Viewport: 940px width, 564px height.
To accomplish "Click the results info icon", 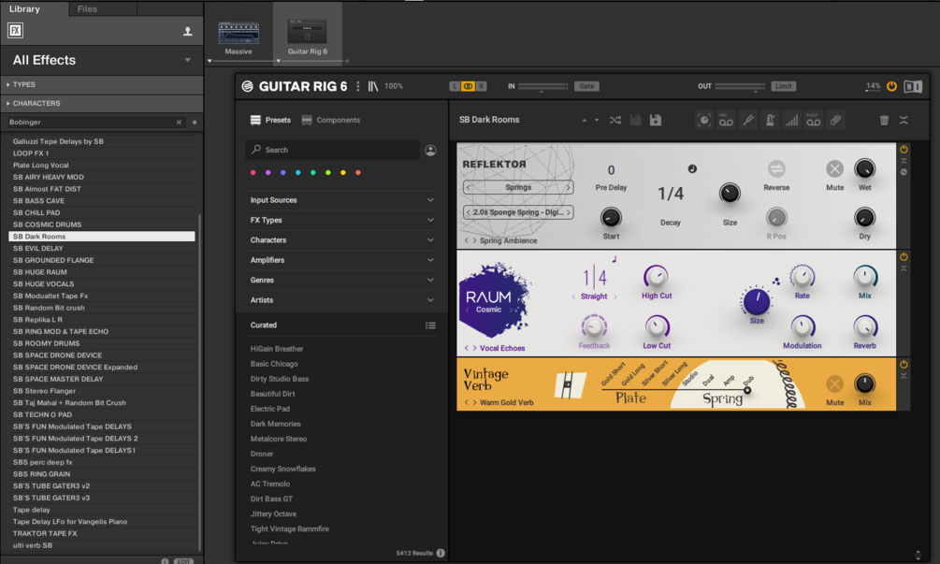I will [441, 553].
